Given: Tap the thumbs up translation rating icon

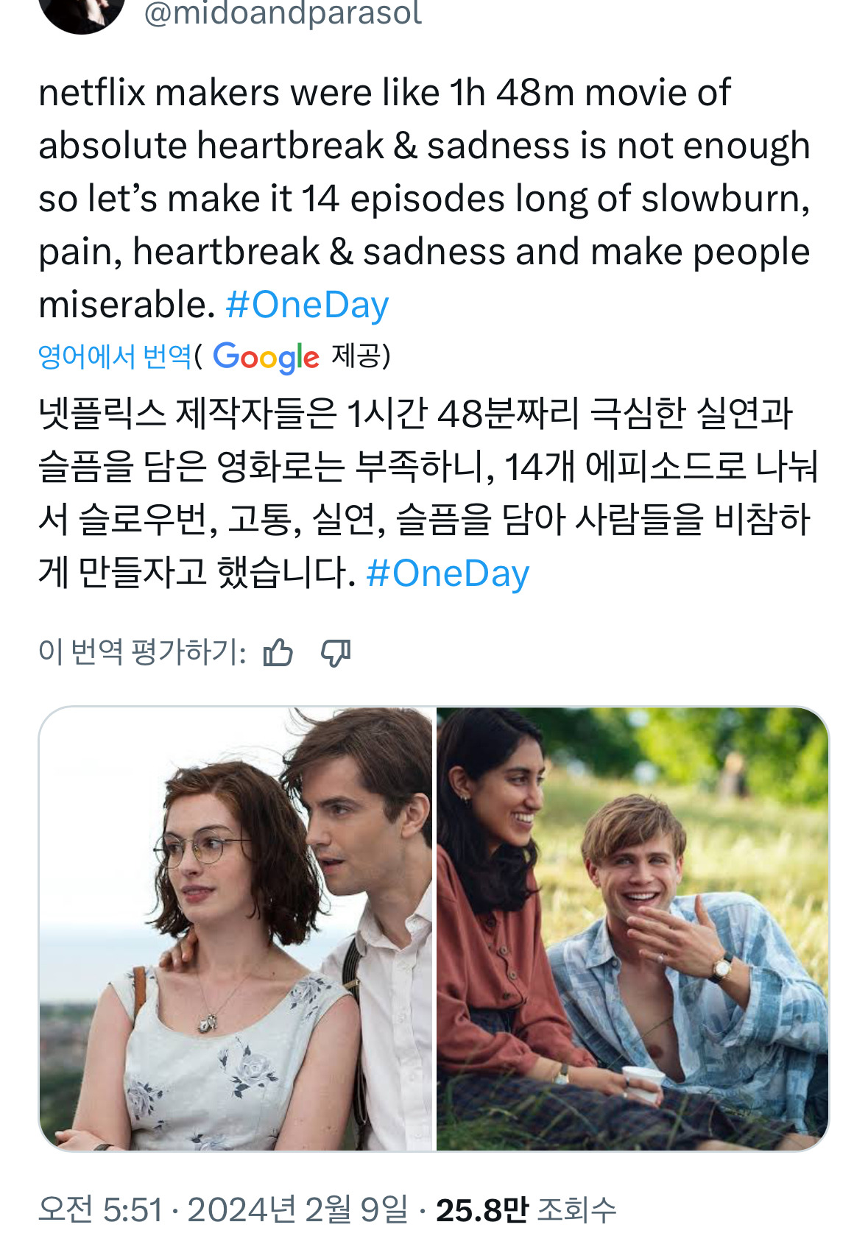Looking at the screenshot, I should [278, 652].
